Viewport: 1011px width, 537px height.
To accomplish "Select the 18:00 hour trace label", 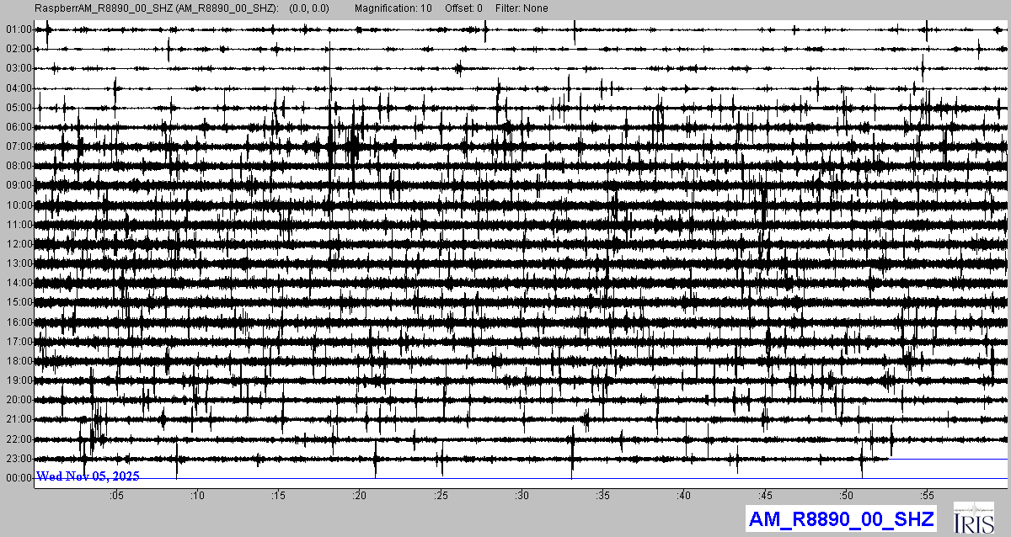I will 18,361.
